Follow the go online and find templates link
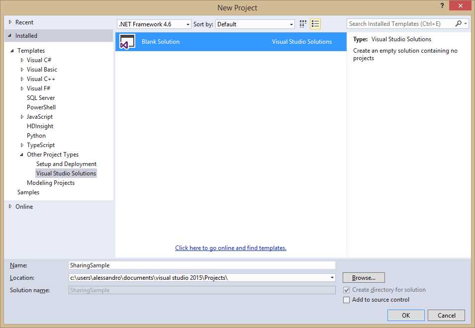 231,248
